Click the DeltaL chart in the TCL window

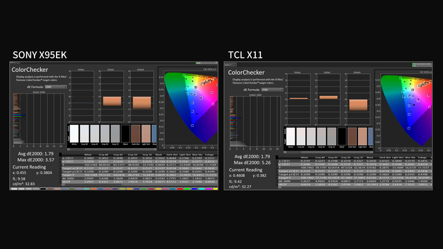point(298,99)
